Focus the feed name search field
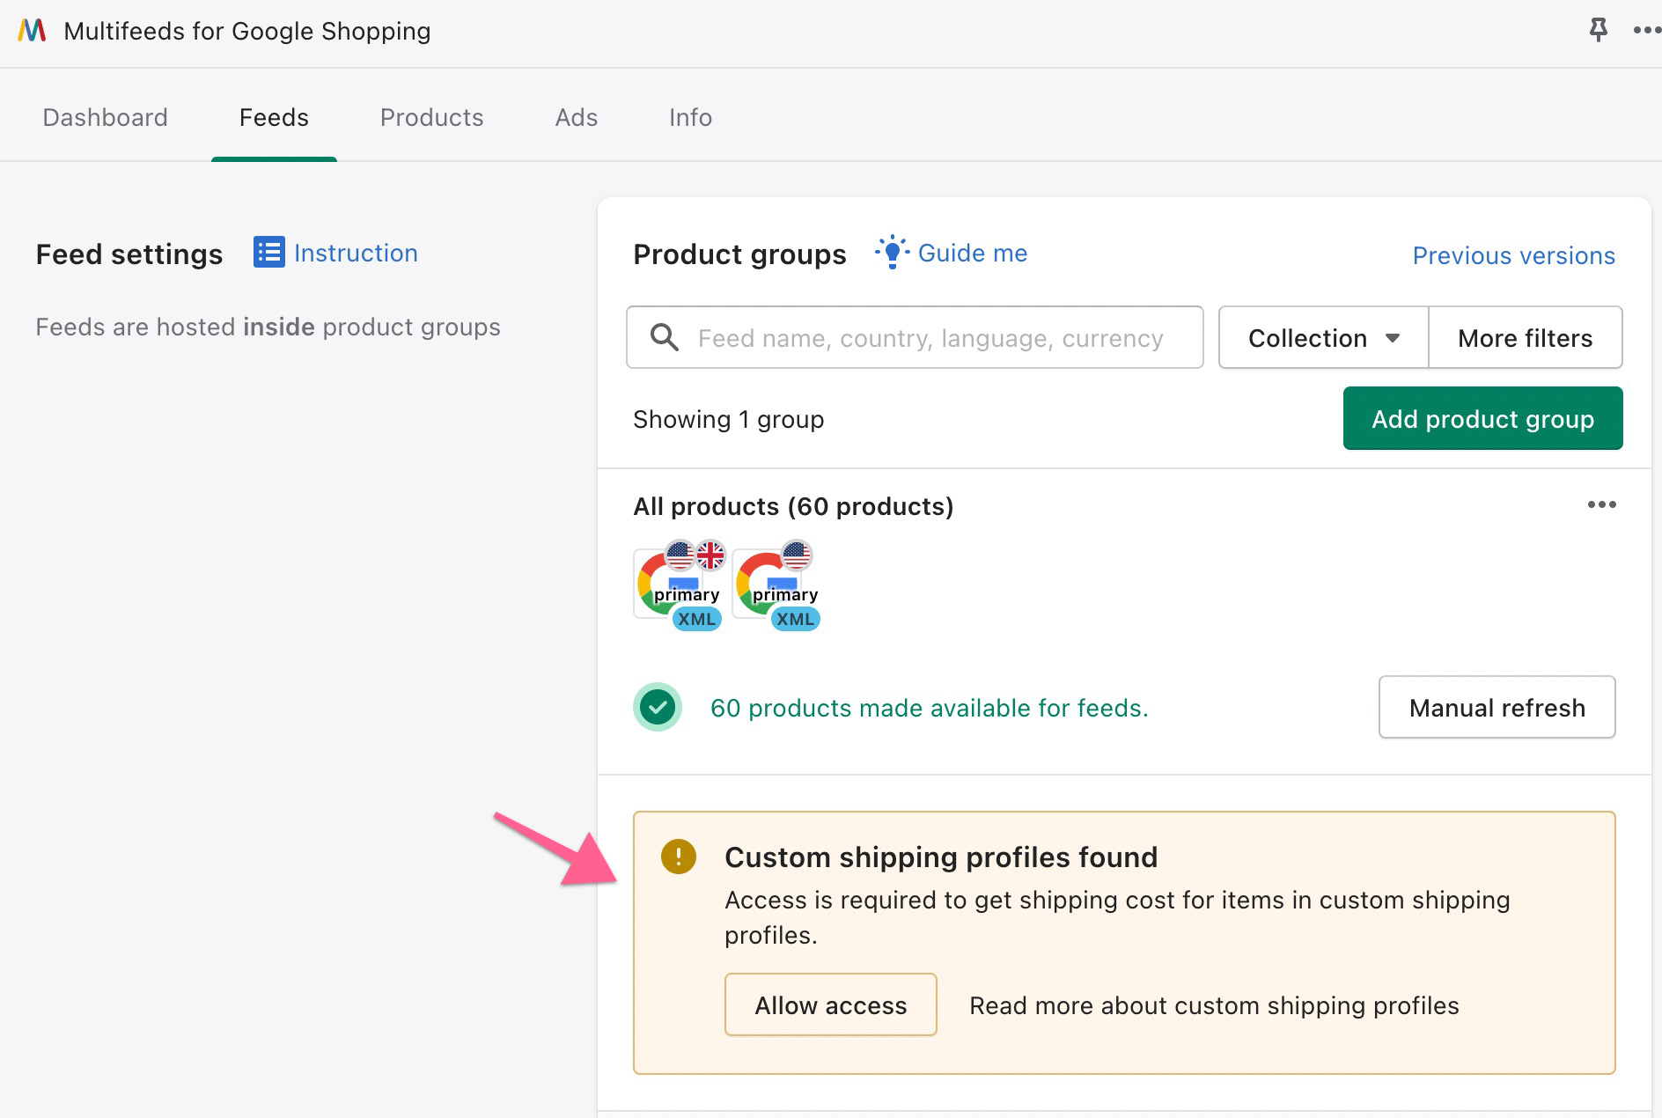 tap(915, 337)
